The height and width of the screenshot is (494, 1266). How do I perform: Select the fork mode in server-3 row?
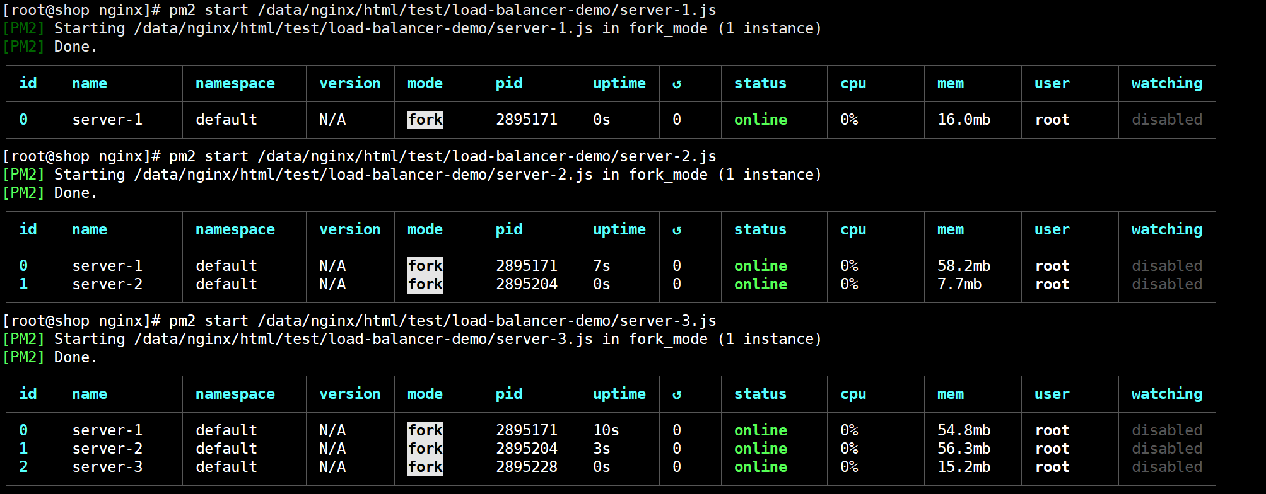point(425,467)
